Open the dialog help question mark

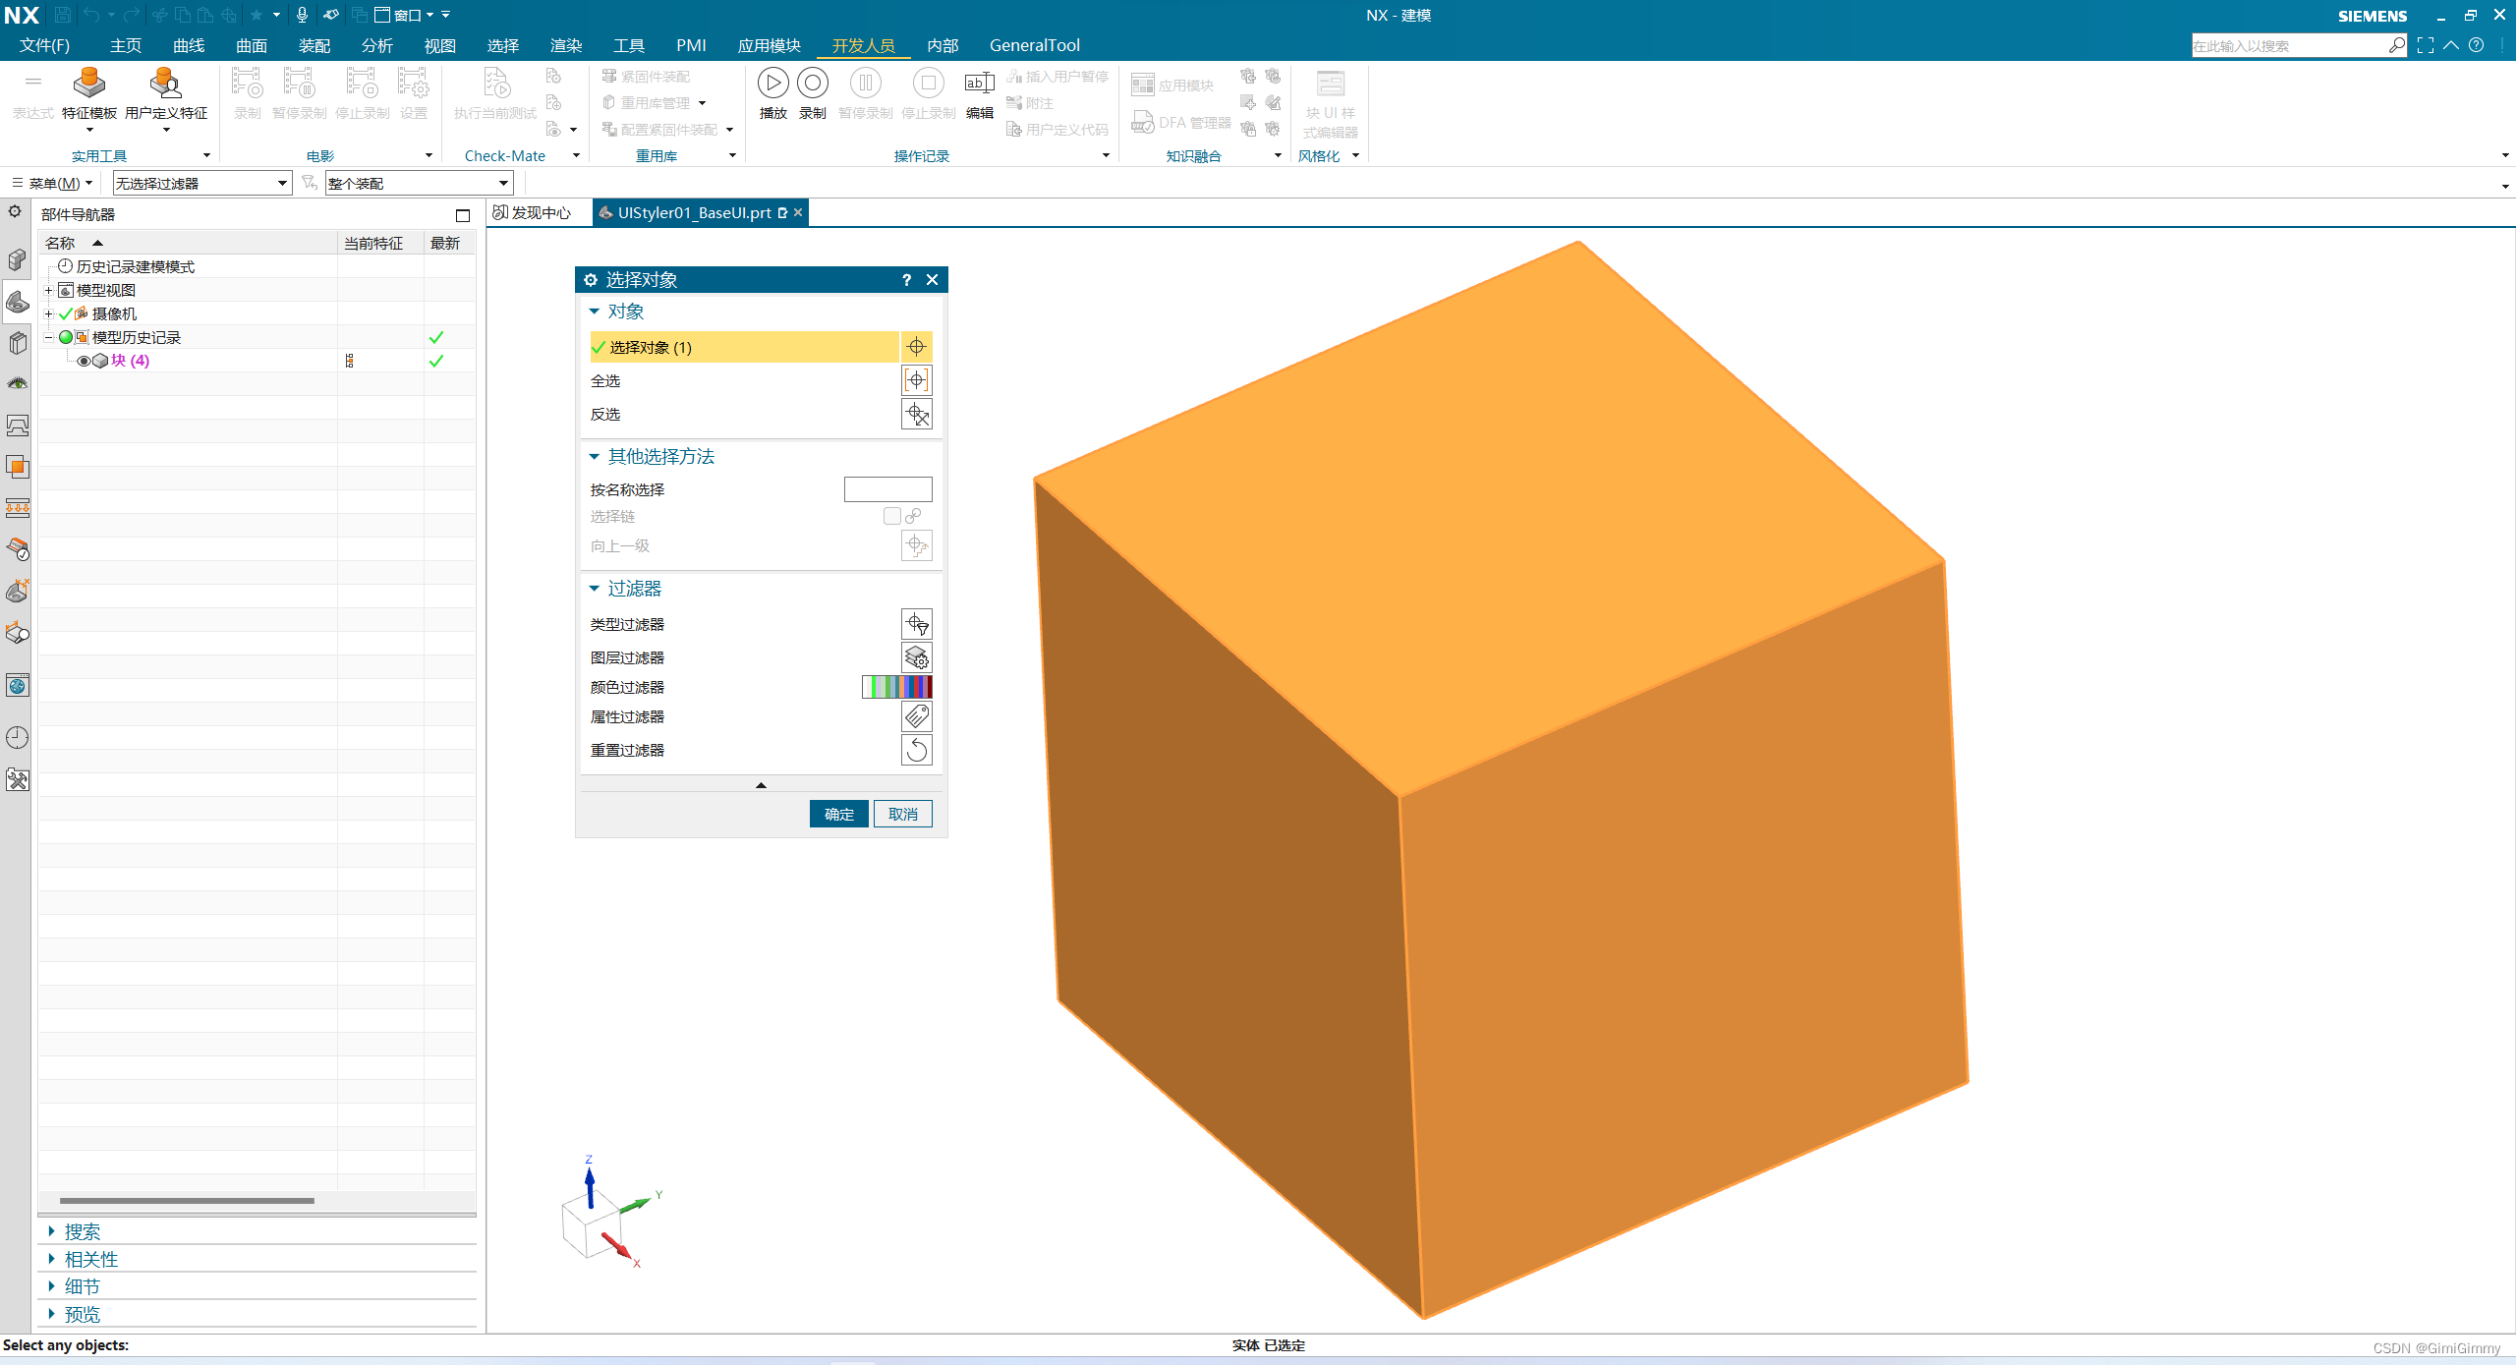tap(906, 280)
